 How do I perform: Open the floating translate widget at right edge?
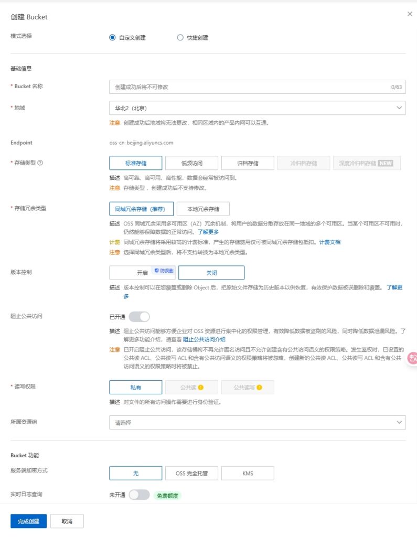413,358
